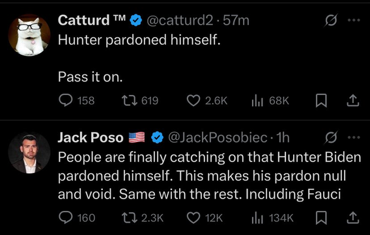This screenshot has height=235, width=370.
Task: Open more options menu on Catturd's tweet
Action: [x=354, y=20]
